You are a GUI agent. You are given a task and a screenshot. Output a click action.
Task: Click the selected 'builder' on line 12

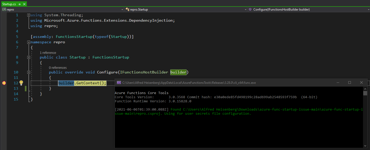[x=66, y=83]
